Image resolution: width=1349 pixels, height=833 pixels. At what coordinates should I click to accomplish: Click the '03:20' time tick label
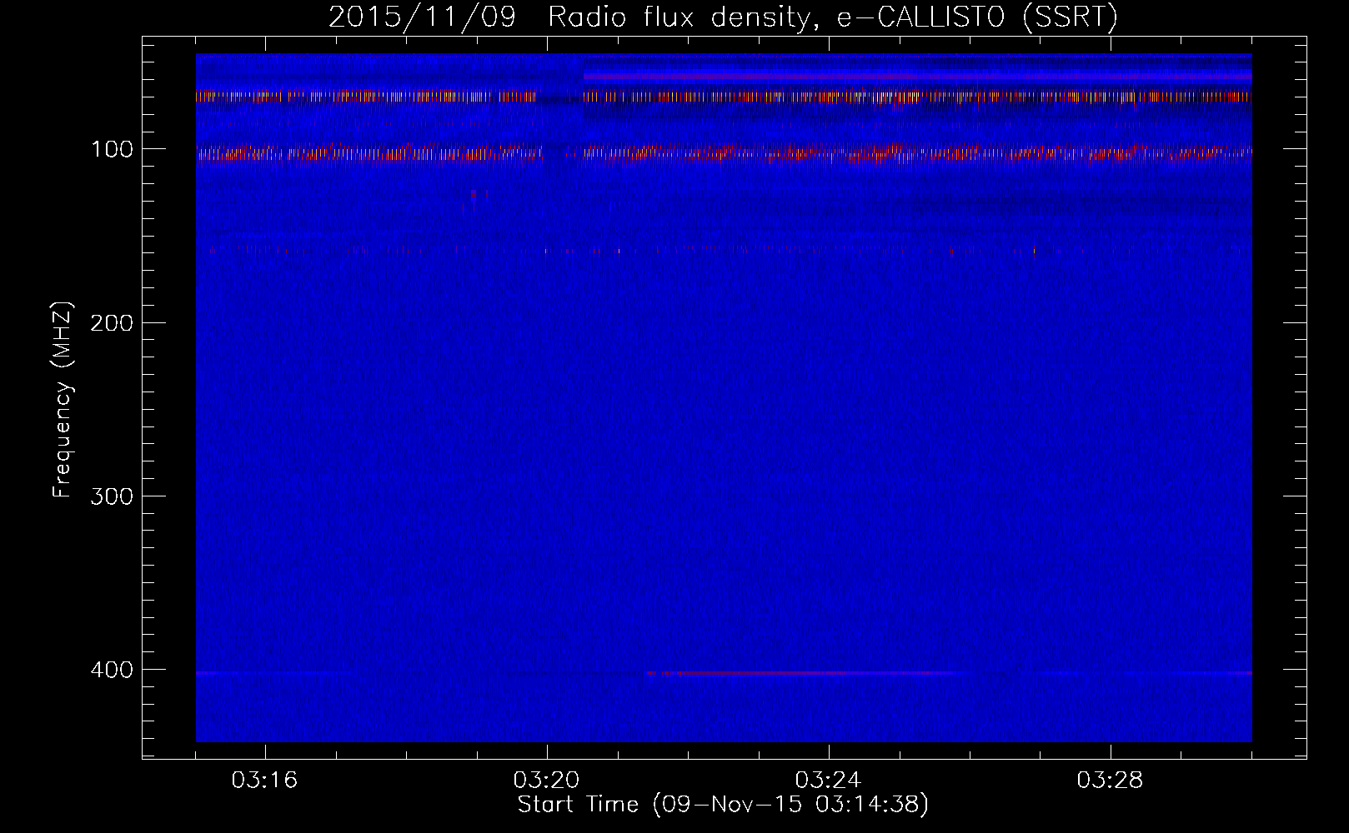(x=546, y=781)
